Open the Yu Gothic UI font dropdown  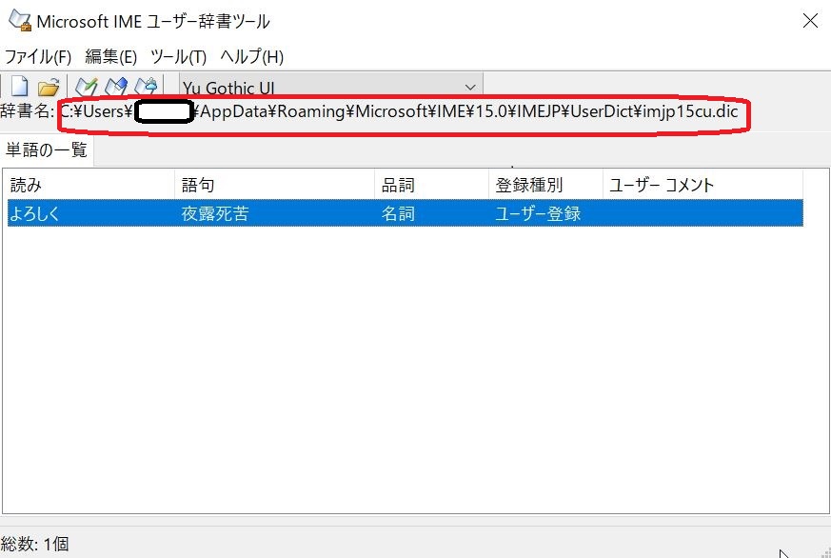tap(330, 87)
